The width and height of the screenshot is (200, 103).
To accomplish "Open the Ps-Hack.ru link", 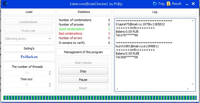I will click(29, 57).
